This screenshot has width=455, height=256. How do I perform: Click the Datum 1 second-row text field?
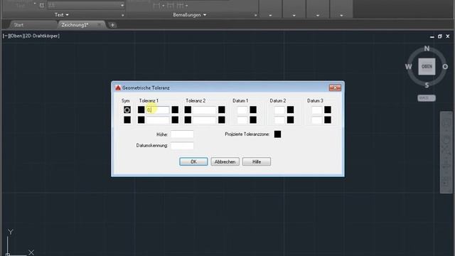(x=242, y=120)
